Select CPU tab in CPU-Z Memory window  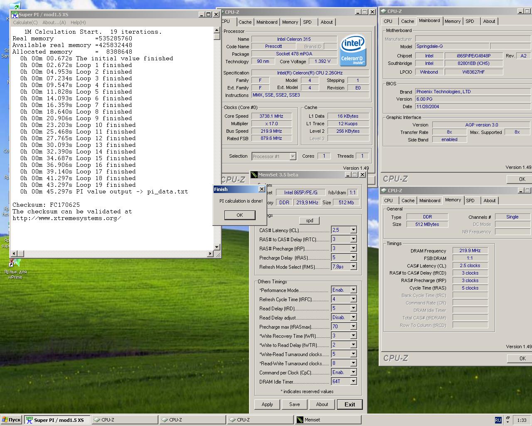[x=388, y=201]
